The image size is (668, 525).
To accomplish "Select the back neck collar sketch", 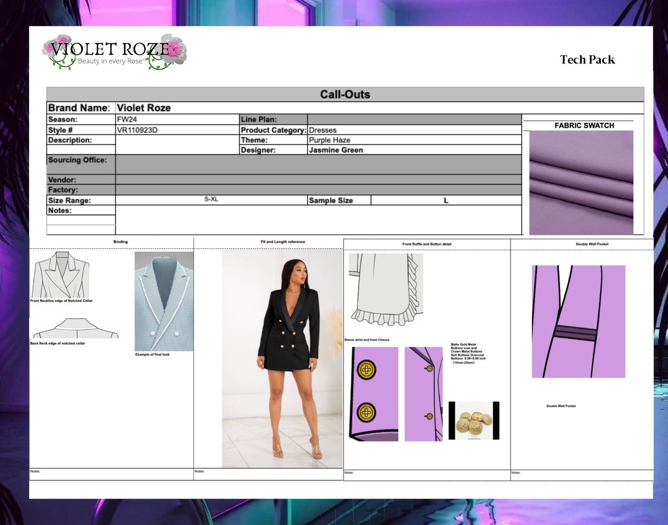I will point(75,328).
